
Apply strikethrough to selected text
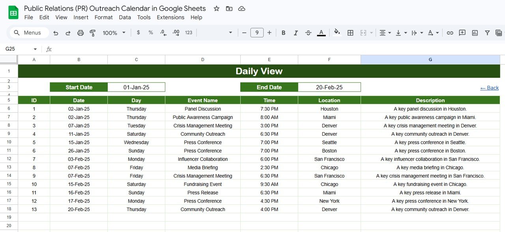[308, 33]
